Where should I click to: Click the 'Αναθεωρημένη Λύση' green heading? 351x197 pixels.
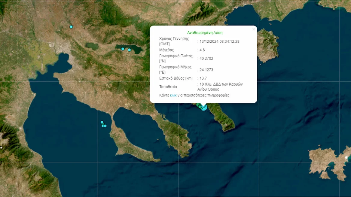click(x=205, y=33)
